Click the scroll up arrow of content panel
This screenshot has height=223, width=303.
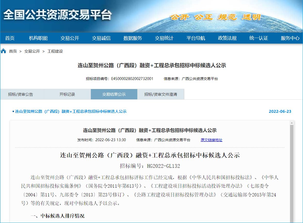coord(292,123)
